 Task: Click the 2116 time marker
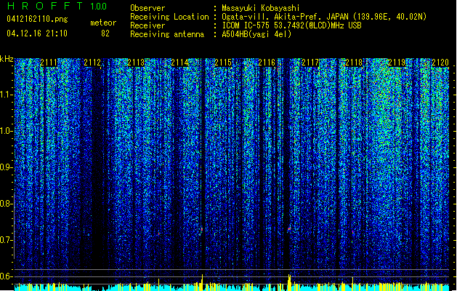pos(267,63)
